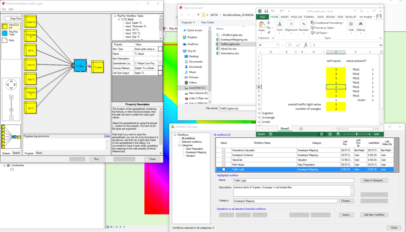Check the Volumetrics Calculator workflow checkbox
The image size is (406, 232).
pos(224,150)
